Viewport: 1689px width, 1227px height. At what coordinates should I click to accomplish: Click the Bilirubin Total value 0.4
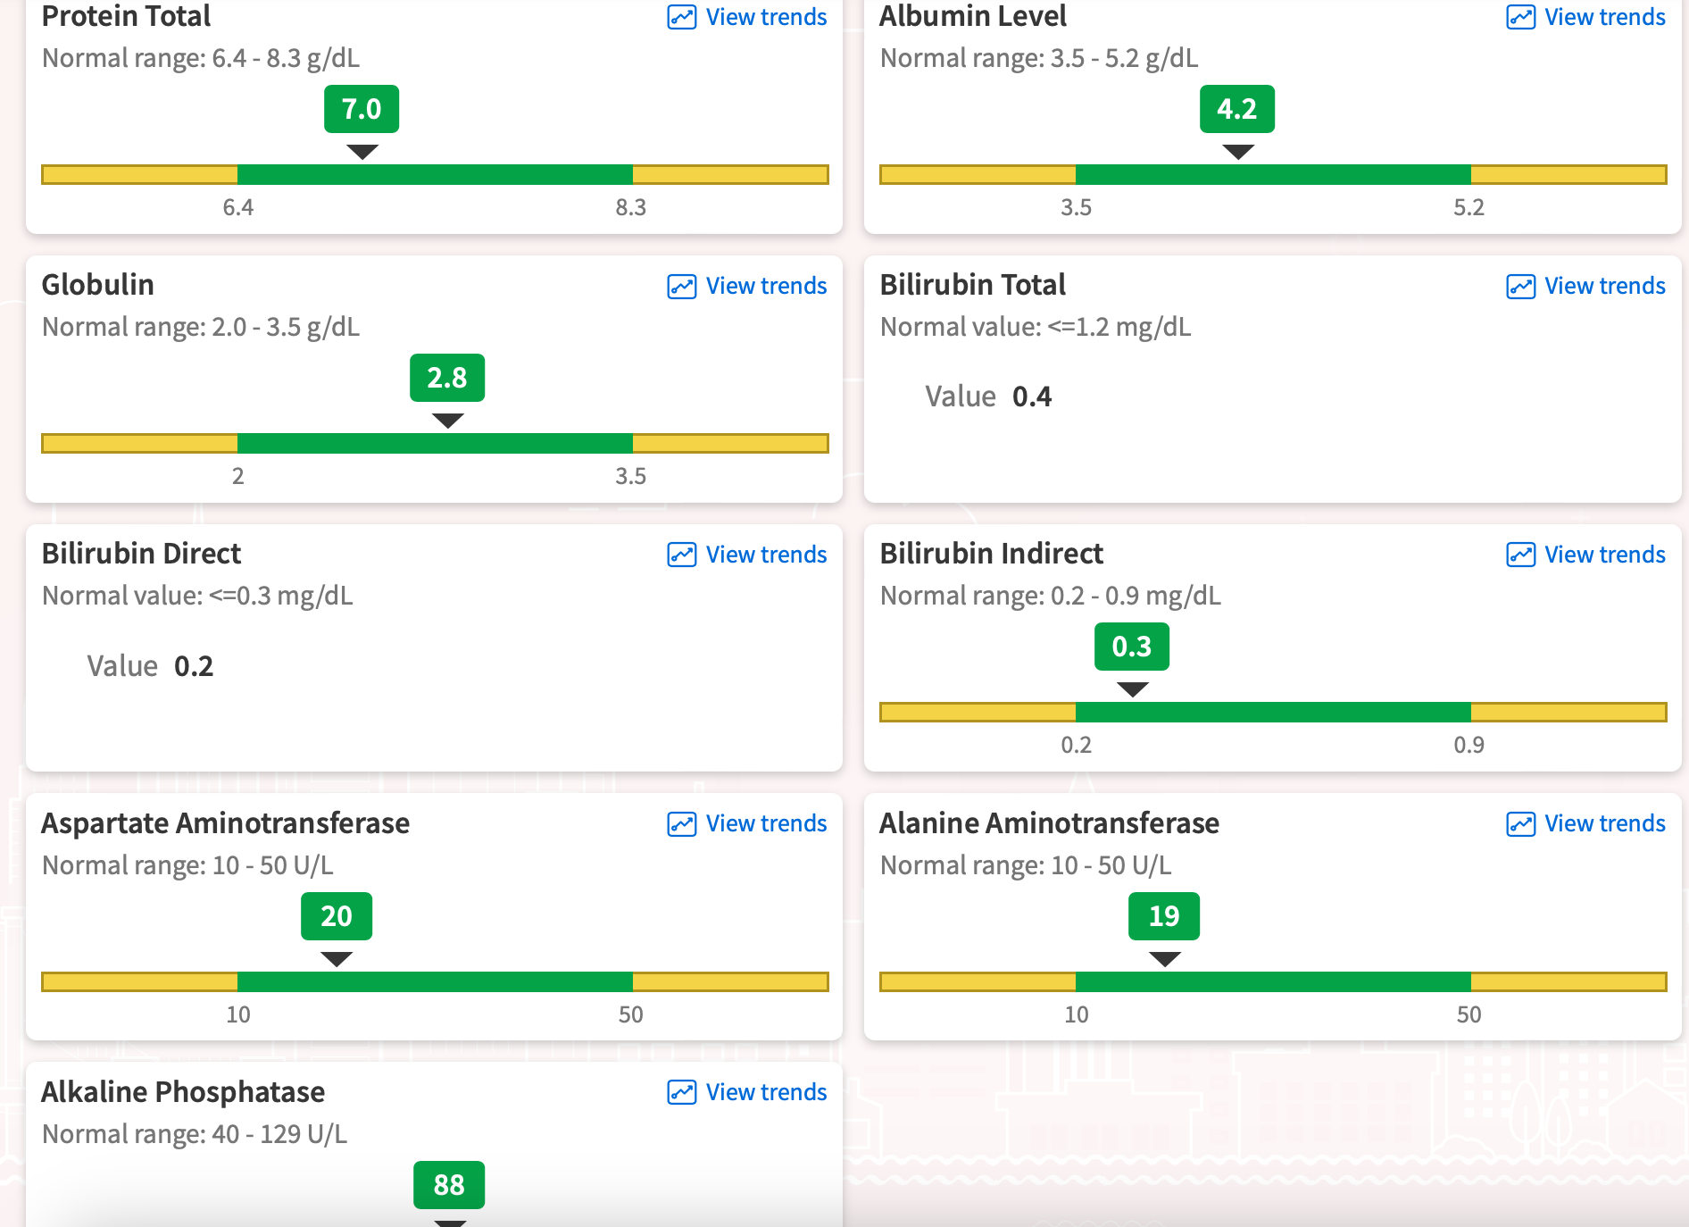(x=1032, y=396)
